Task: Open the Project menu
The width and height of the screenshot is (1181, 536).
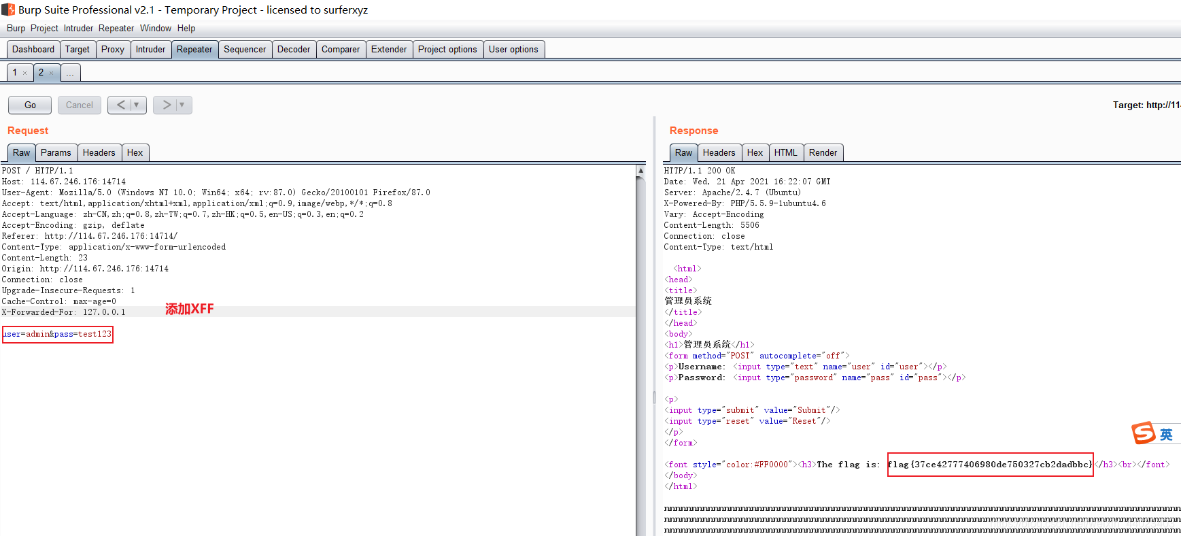Action: [x=44, y=28]
